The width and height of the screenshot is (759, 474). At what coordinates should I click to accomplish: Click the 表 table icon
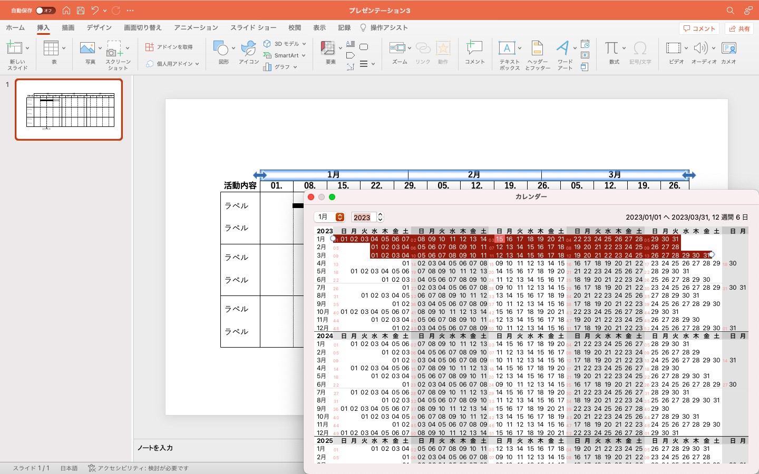pos(52,48)
